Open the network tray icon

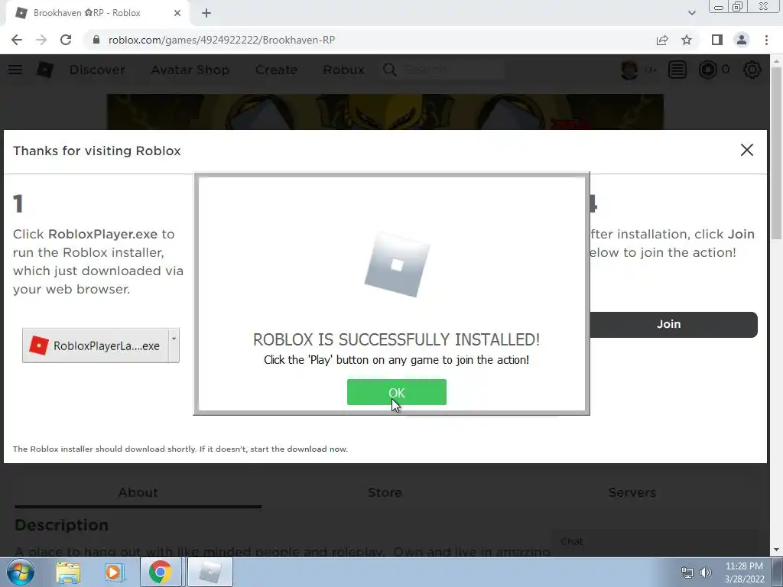tap(687, 572)
